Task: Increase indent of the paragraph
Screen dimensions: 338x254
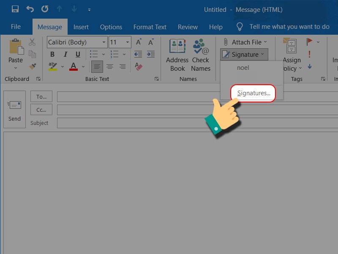Action: 151,54
